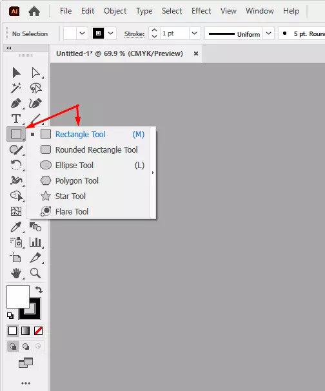Select the Slice tool

click(x=35, y=258)
